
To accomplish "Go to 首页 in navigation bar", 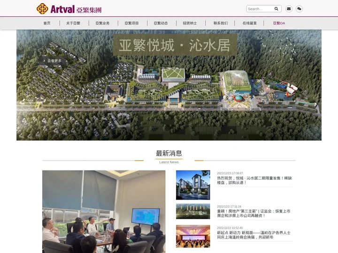I will tap(47, 23).
